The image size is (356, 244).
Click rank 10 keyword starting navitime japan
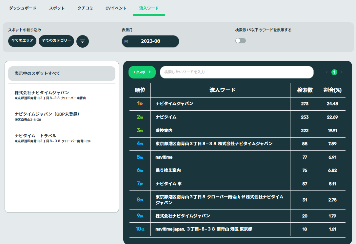tap(204, 229)
